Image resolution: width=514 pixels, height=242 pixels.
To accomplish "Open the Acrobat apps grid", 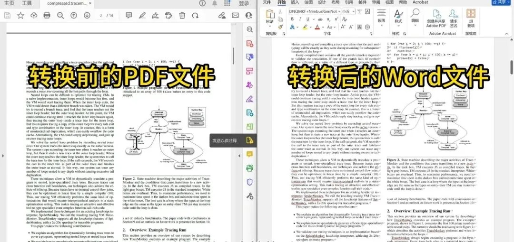I will tap(227, 3).
